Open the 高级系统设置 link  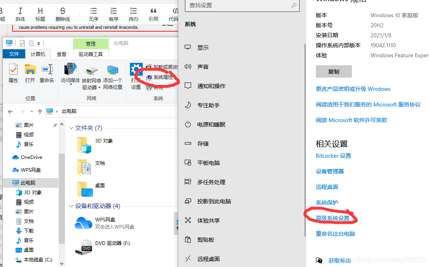tap(333, 217)
